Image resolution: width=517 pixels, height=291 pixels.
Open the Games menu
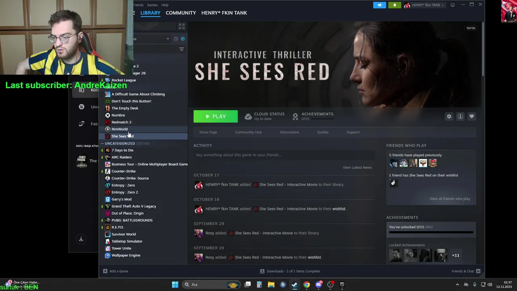click(152, 5)
